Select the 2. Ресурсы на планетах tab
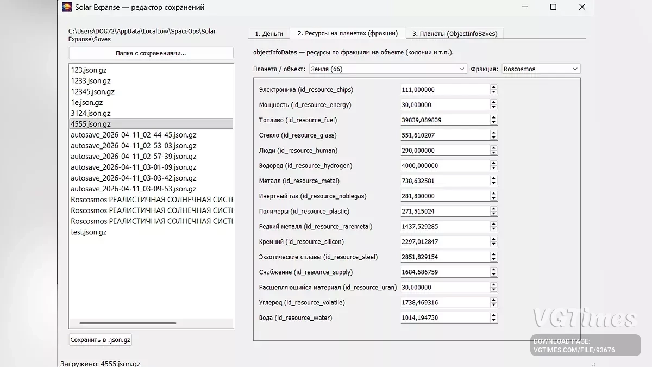The width and height of the screenshot is (652, 367). tap(347, 33)
